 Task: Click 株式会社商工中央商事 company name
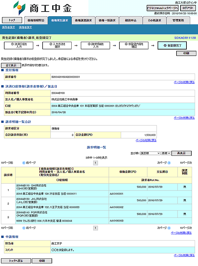click(65, 99)
